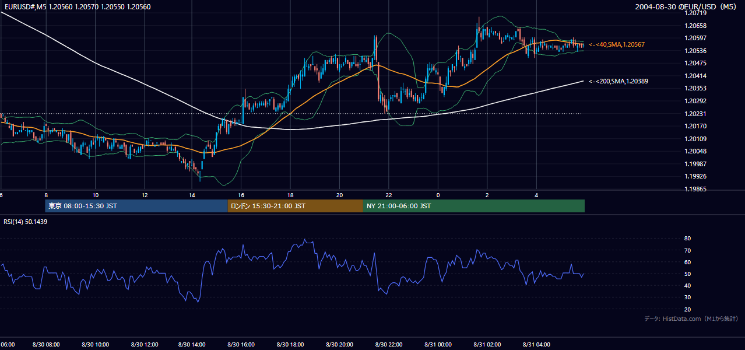The image size is (745, 350).
Task: Click RSI scale label 80
Action: 687,239
